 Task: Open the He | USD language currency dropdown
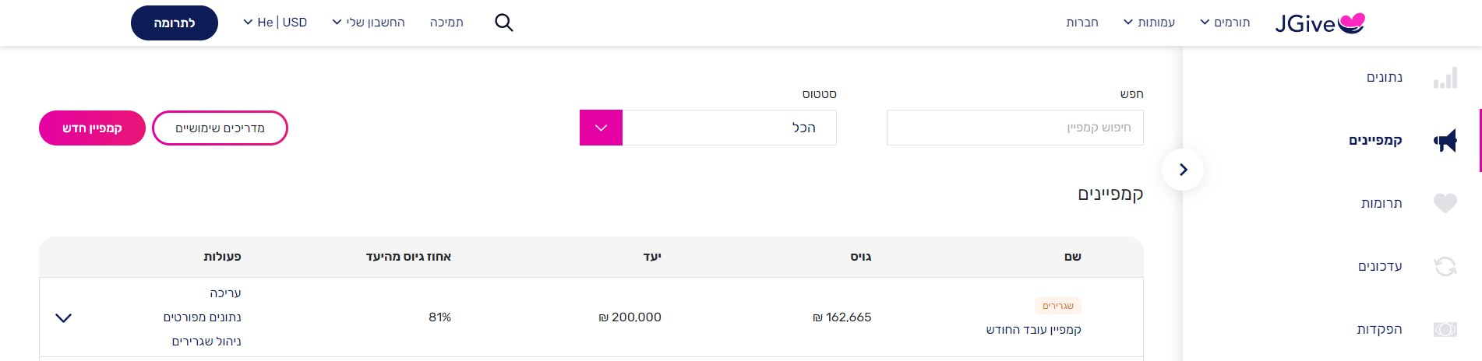(275, 23)
